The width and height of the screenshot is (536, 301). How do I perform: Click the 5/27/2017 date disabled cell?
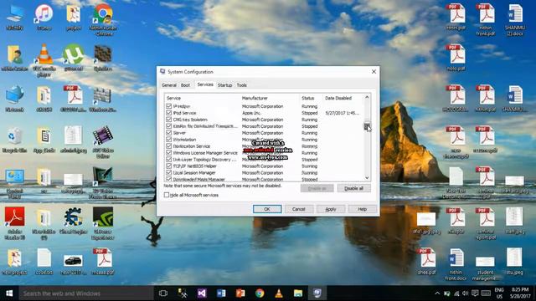tap(343, 113)
